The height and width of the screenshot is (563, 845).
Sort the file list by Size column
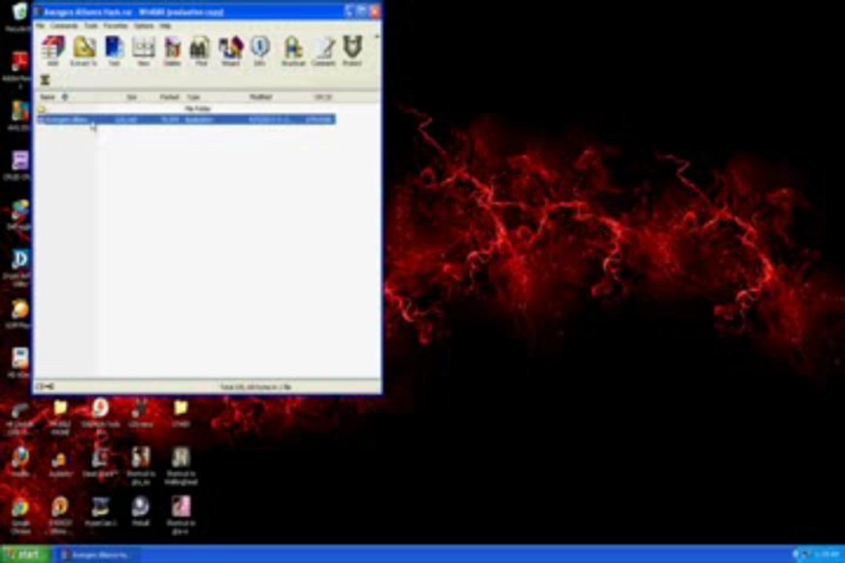(131, 97)
